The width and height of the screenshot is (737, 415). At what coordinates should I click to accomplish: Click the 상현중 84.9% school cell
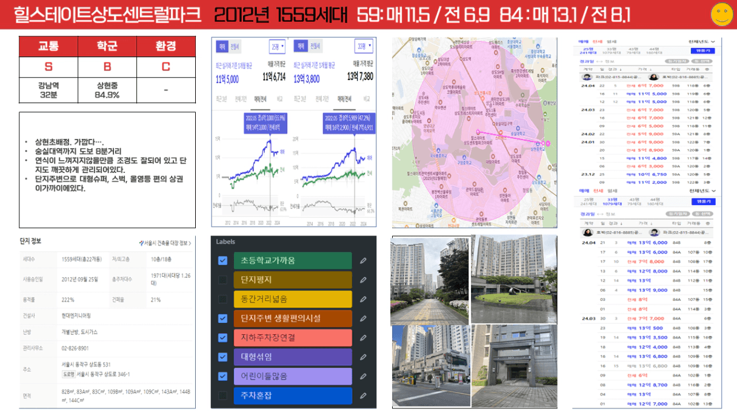click(x=107, y=90)
